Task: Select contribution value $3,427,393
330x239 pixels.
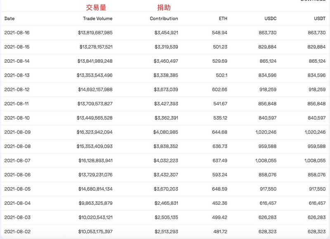Action: click(x=166, y=104)
